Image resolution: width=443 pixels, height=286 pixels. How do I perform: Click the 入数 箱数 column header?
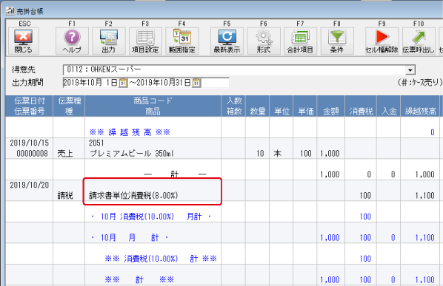click(233, 106)
